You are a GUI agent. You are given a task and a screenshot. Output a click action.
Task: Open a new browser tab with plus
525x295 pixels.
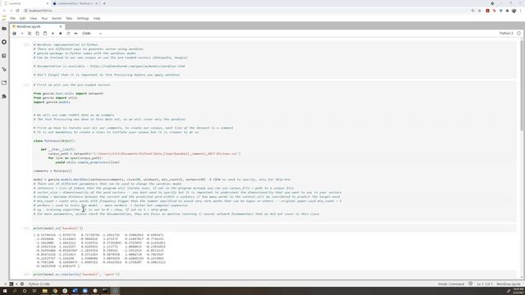104,3
